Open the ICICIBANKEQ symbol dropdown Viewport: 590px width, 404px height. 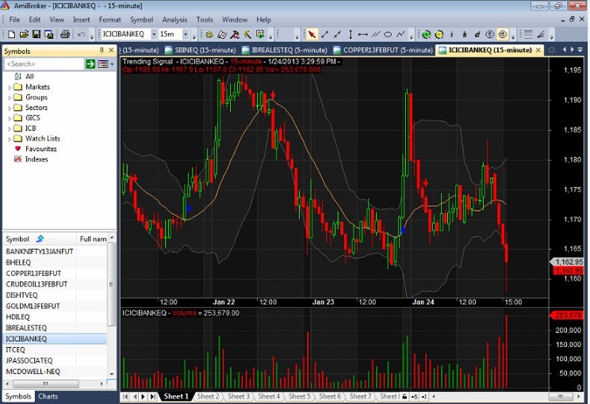154,34
